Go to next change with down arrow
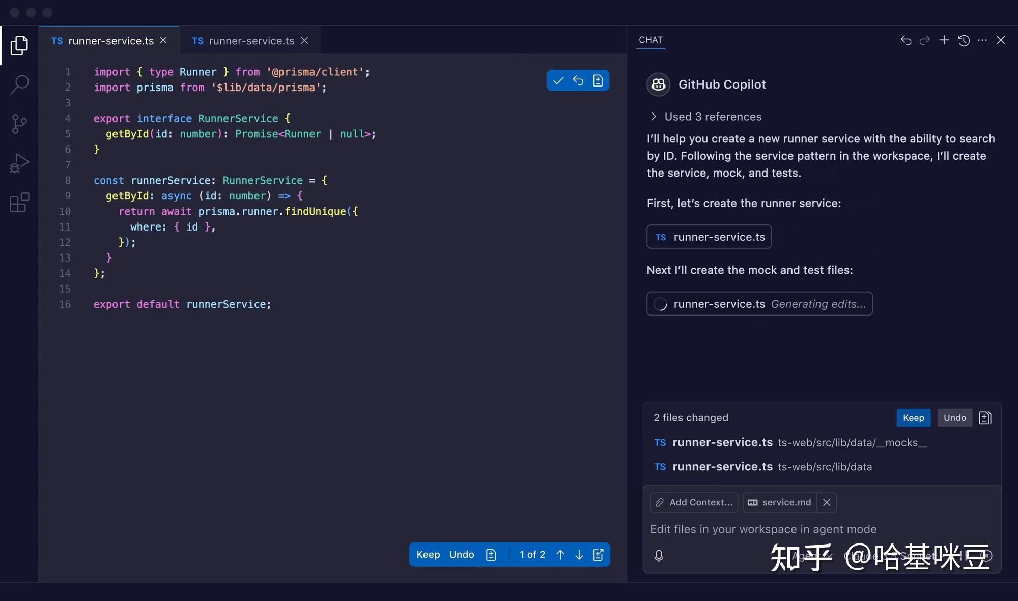Image resolution: width=1018 pixels, height=601 pixels. (579, 555)
